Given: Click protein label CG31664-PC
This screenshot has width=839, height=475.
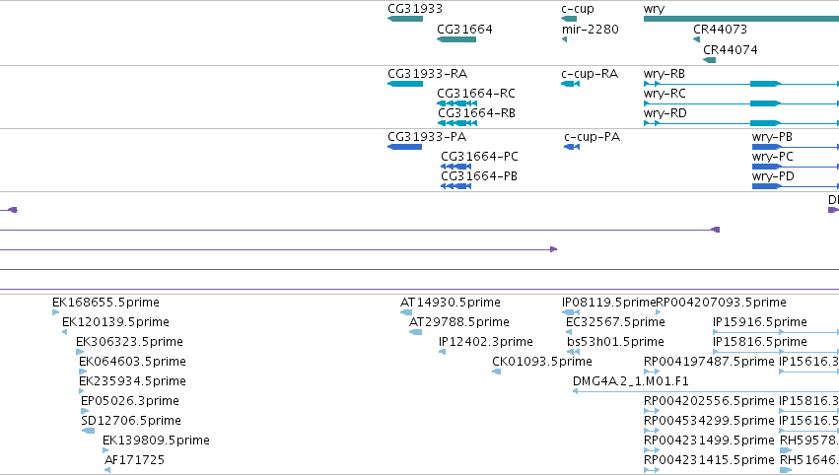Looking at the screenshot, I should (479, 157).
